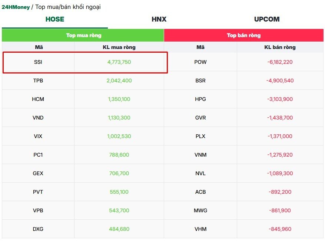Select the GEX stock code
The width and height of the screenshot is (325, 242).
[38, 173]
